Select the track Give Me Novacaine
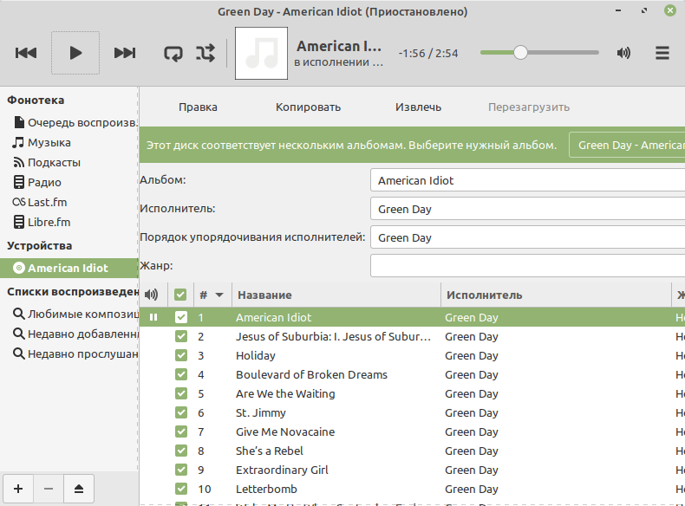Screen dimensions: 685x506 [x=285, y=431]
